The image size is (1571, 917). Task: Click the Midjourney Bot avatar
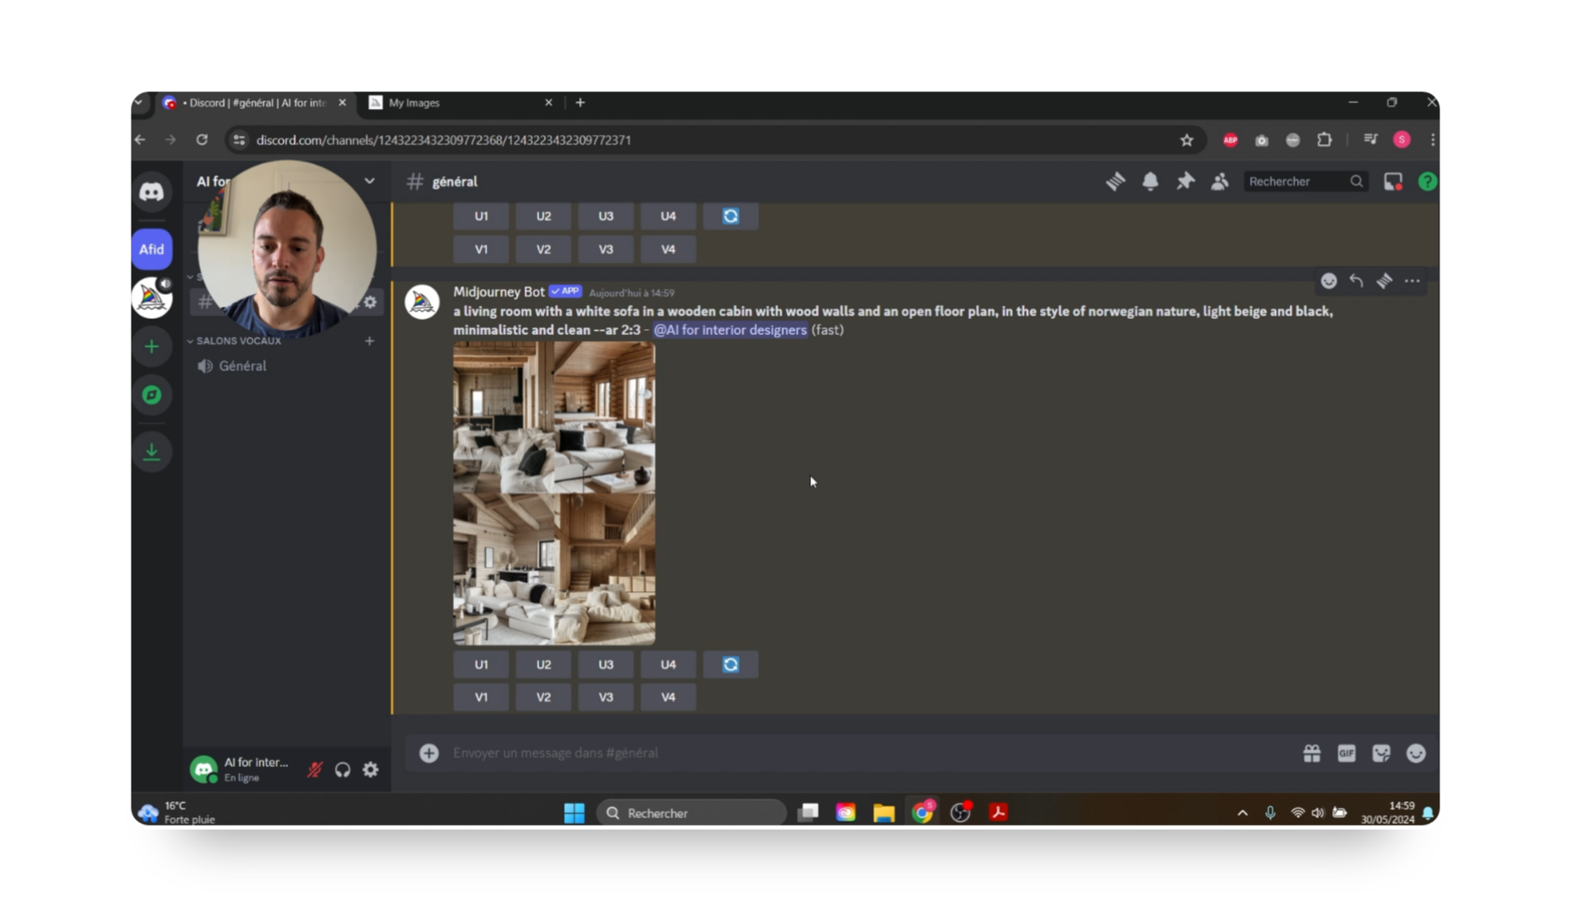pos(421,302)
